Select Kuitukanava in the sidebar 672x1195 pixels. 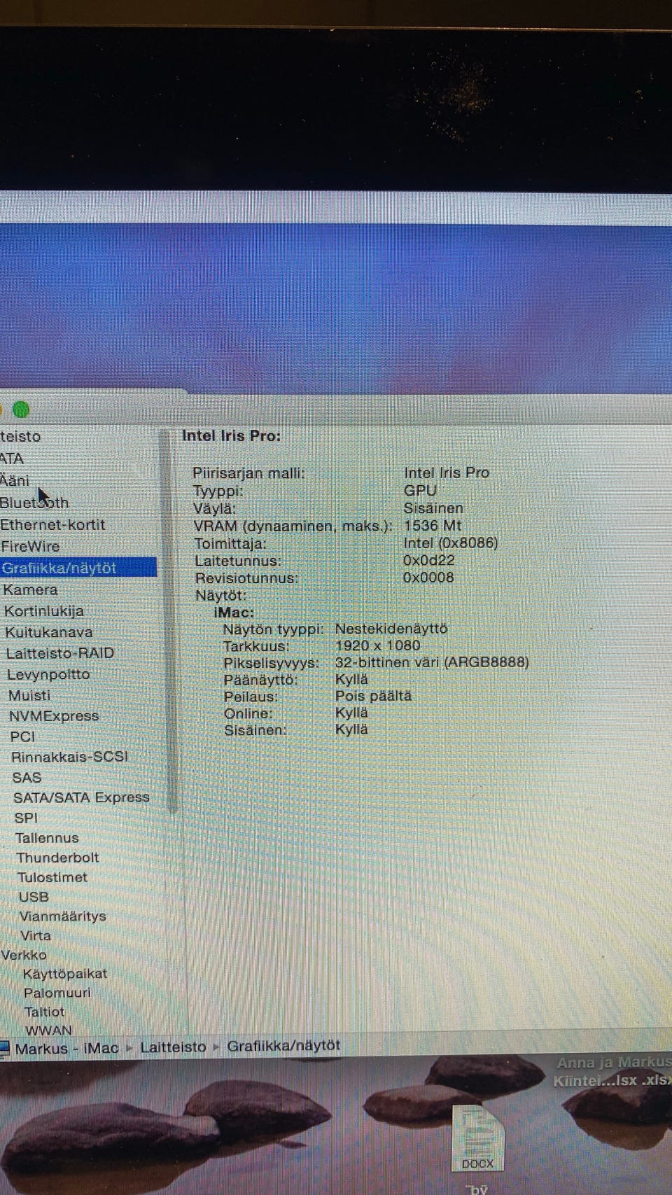49,632
